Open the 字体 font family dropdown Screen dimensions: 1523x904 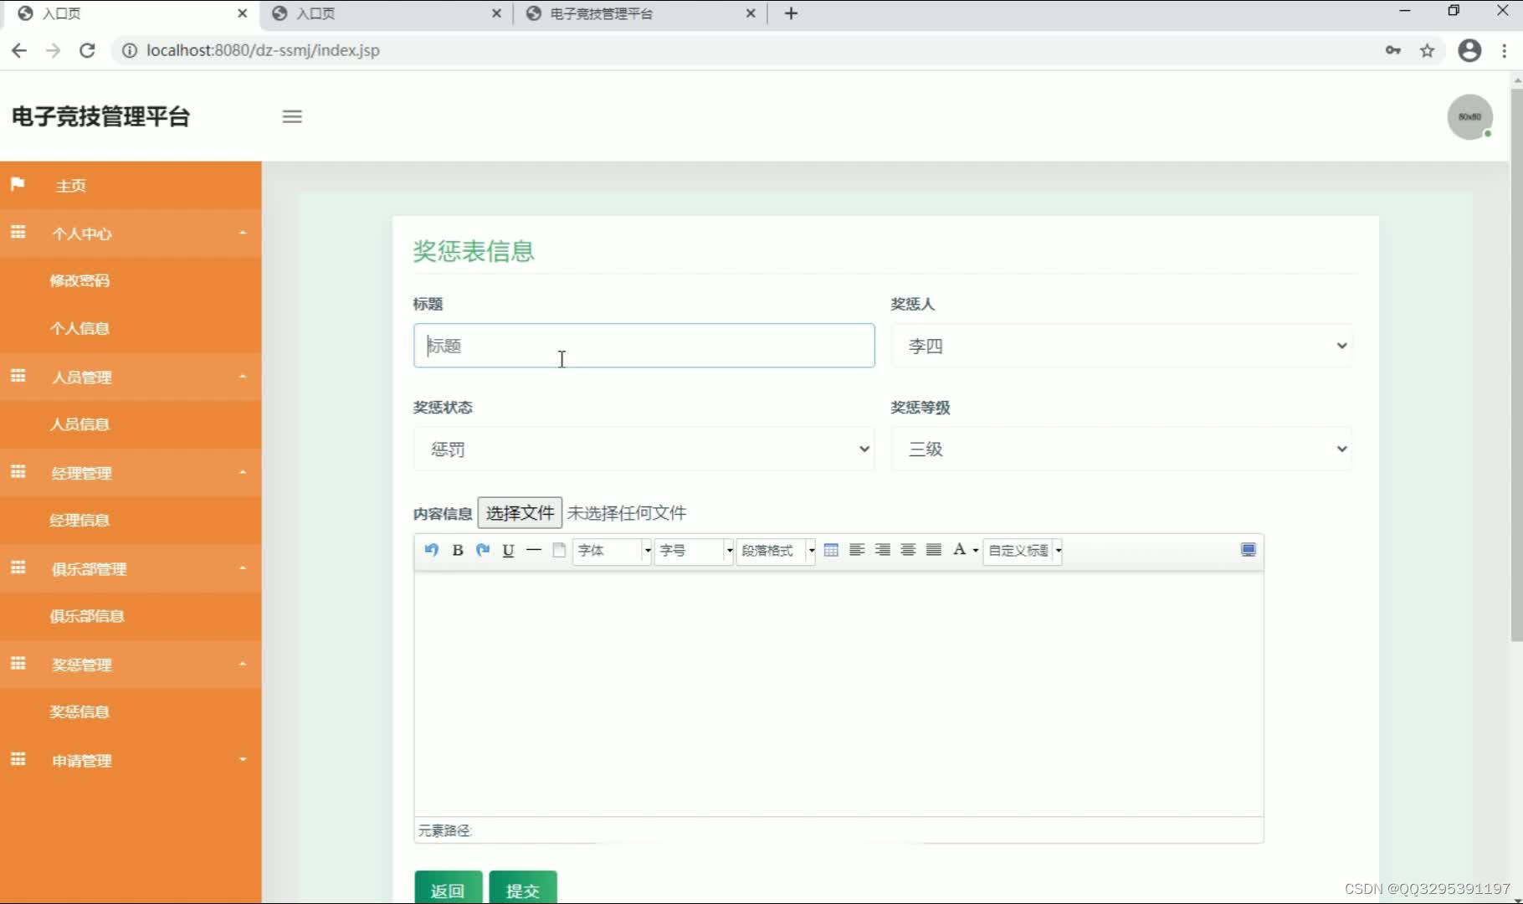click(x=612, y=551)
